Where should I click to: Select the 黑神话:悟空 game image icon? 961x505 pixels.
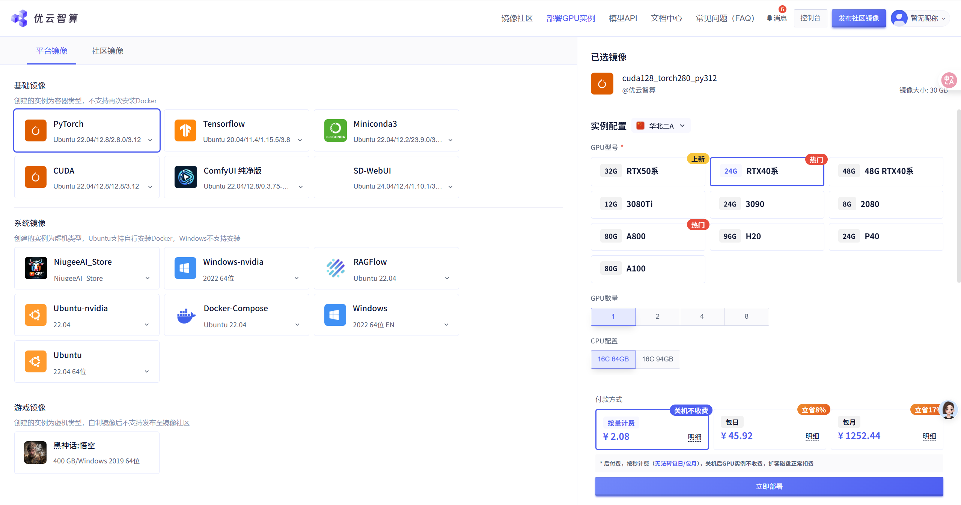[x=35, y=452]
